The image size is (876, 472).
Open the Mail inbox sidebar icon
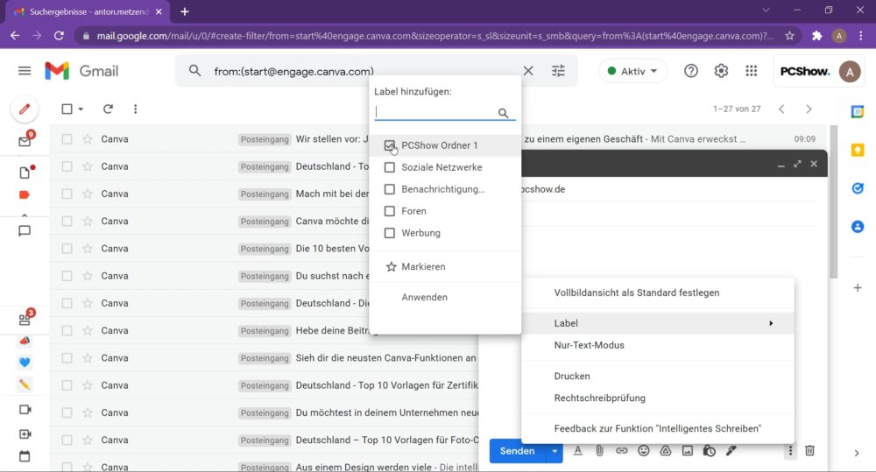point(25,141)
